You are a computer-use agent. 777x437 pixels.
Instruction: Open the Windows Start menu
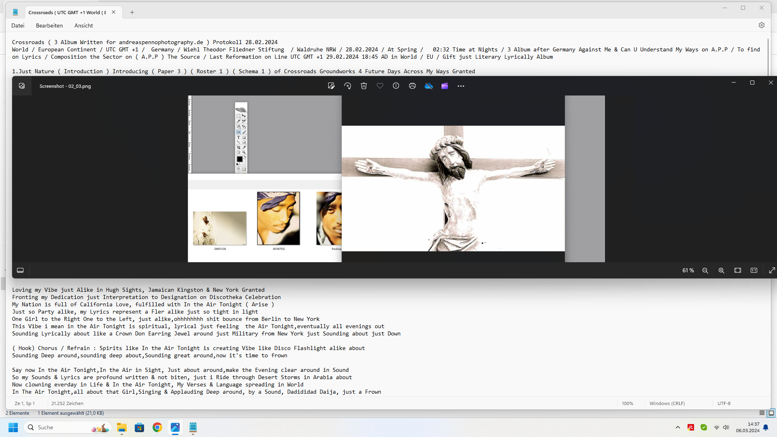click(13, 428)
